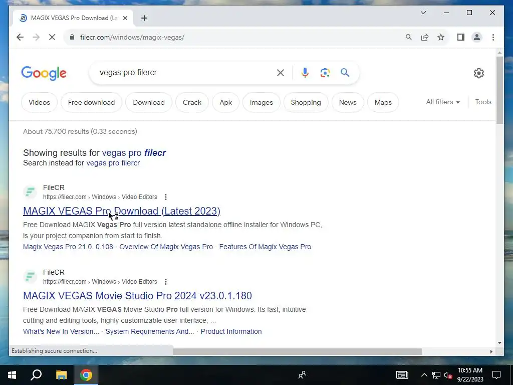Open the Chrome profile avatar menu
The width and height of the screenshot is (513, 385).
[477, 37]
